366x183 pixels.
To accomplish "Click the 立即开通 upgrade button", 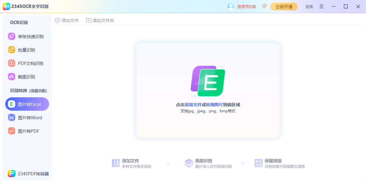I will (x=284, y=6).
